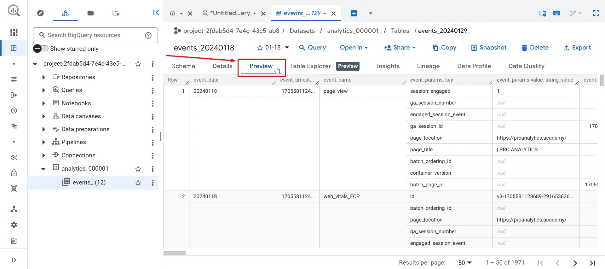The image size is (605, 269).
Task: Open the Data Profile tab
Action: pyautogui.click(x=474, y=66)
